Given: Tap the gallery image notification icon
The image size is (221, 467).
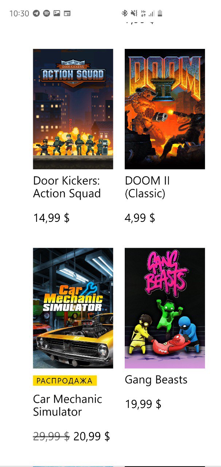Looking at the screenshot, I should tap(57, 13).
